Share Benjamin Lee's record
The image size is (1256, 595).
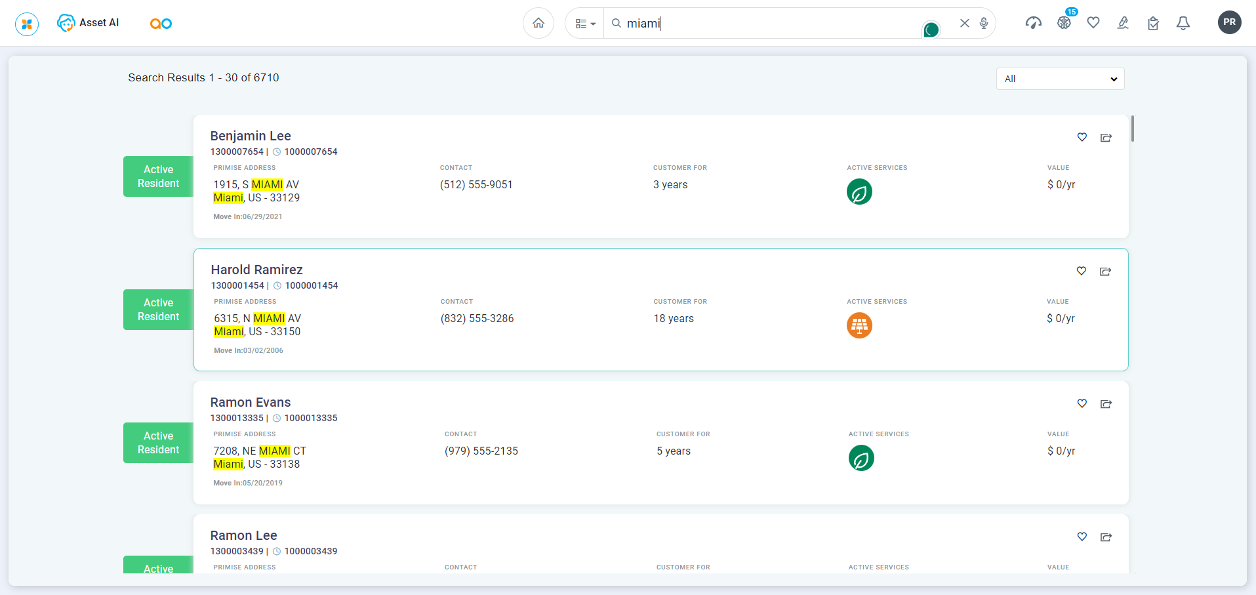tap(1106, 138)
